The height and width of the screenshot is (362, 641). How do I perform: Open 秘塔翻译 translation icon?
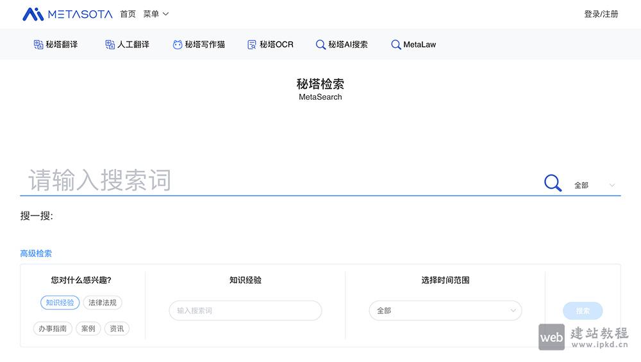[x=38, y=45]
